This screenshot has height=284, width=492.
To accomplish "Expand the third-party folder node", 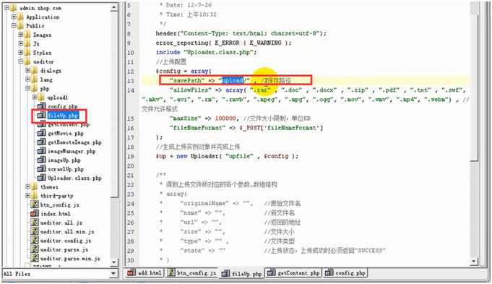I will (27, 196).
